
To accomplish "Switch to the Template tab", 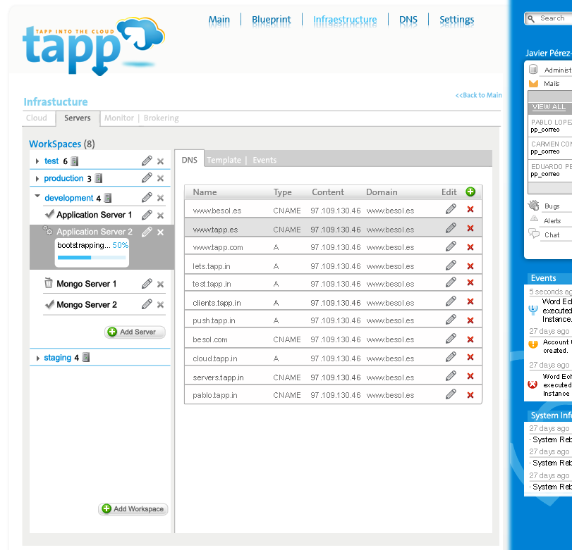I will [224, 160].
